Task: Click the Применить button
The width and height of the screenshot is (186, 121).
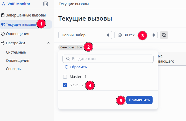Action: click(139, 100)
